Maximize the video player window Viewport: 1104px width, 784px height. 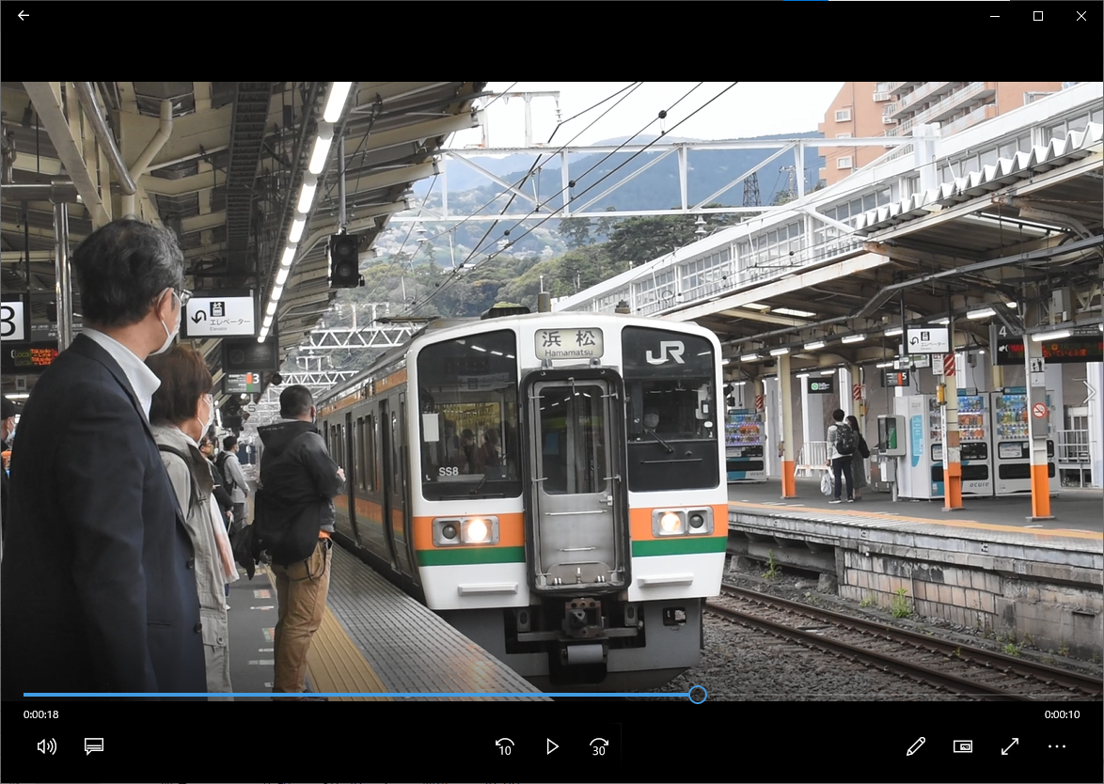1038,15
